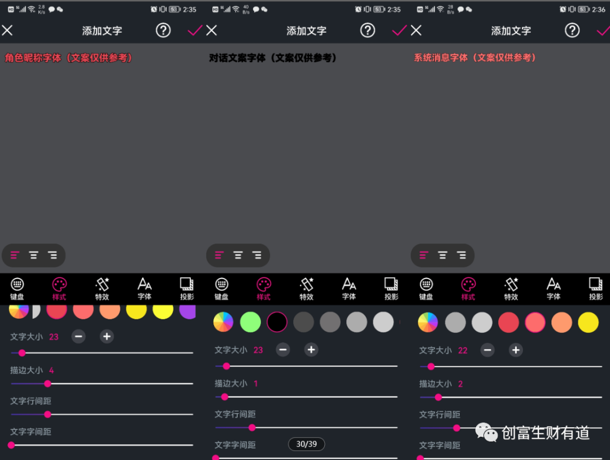Viewport: 610px width, 460px height.
Task: Close the right screen's 添加文字 editor
Action: click(416, 31)
